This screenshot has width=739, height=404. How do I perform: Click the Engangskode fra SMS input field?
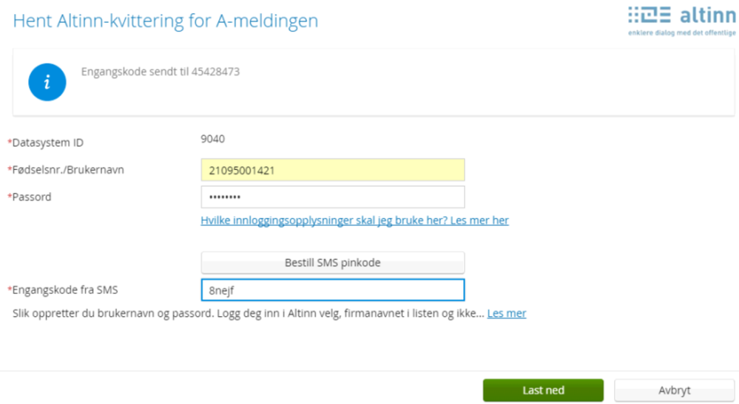[x=332, y=290]
